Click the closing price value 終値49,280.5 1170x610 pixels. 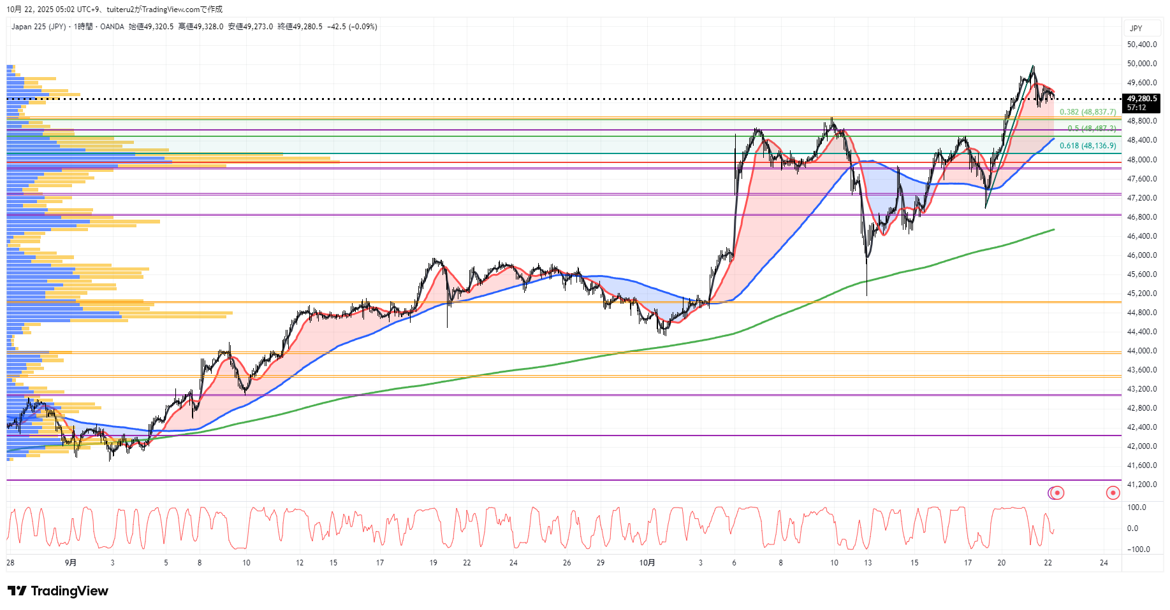(300, 27)
